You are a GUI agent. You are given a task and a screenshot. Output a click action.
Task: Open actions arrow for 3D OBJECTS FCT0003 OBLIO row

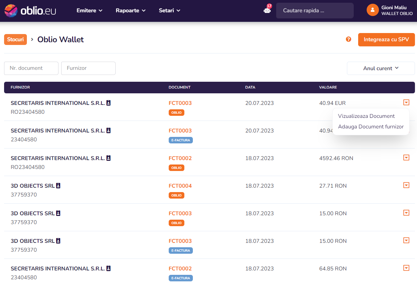point(406,213)
